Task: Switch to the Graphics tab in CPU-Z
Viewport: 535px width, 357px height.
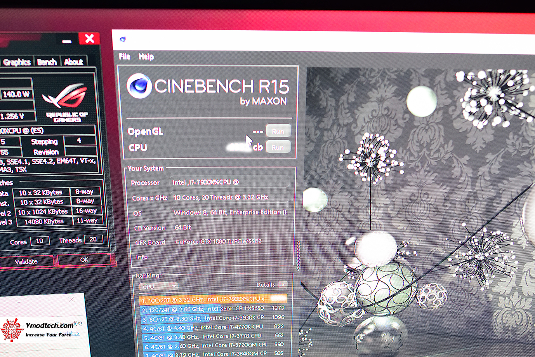Action: tap(17, 62)
